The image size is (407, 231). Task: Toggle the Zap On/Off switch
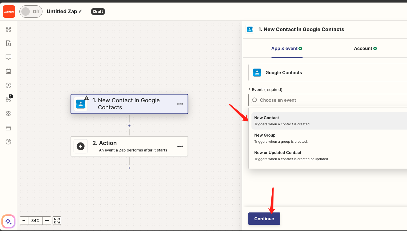(x=31, y=12)
